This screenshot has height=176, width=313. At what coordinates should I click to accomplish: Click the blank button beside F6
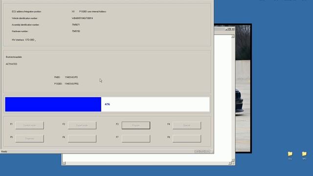pos(82,138)
